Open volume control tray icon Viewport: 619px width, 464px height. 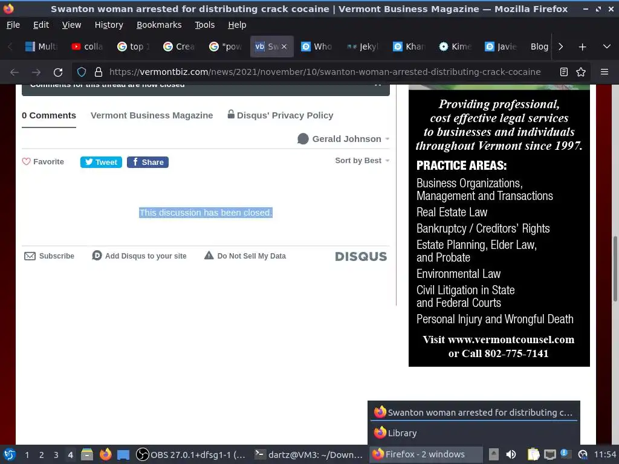point(511,454)
